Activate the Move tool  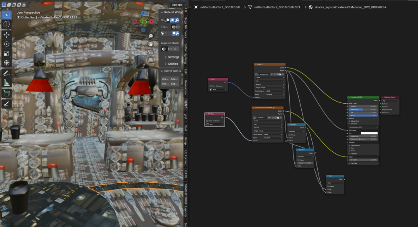(7, 35)
